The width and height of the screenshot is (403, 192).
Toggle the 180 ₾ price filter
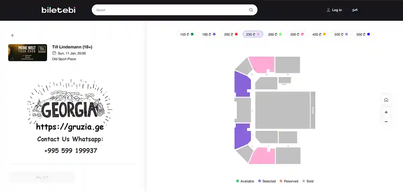point(209,34)
